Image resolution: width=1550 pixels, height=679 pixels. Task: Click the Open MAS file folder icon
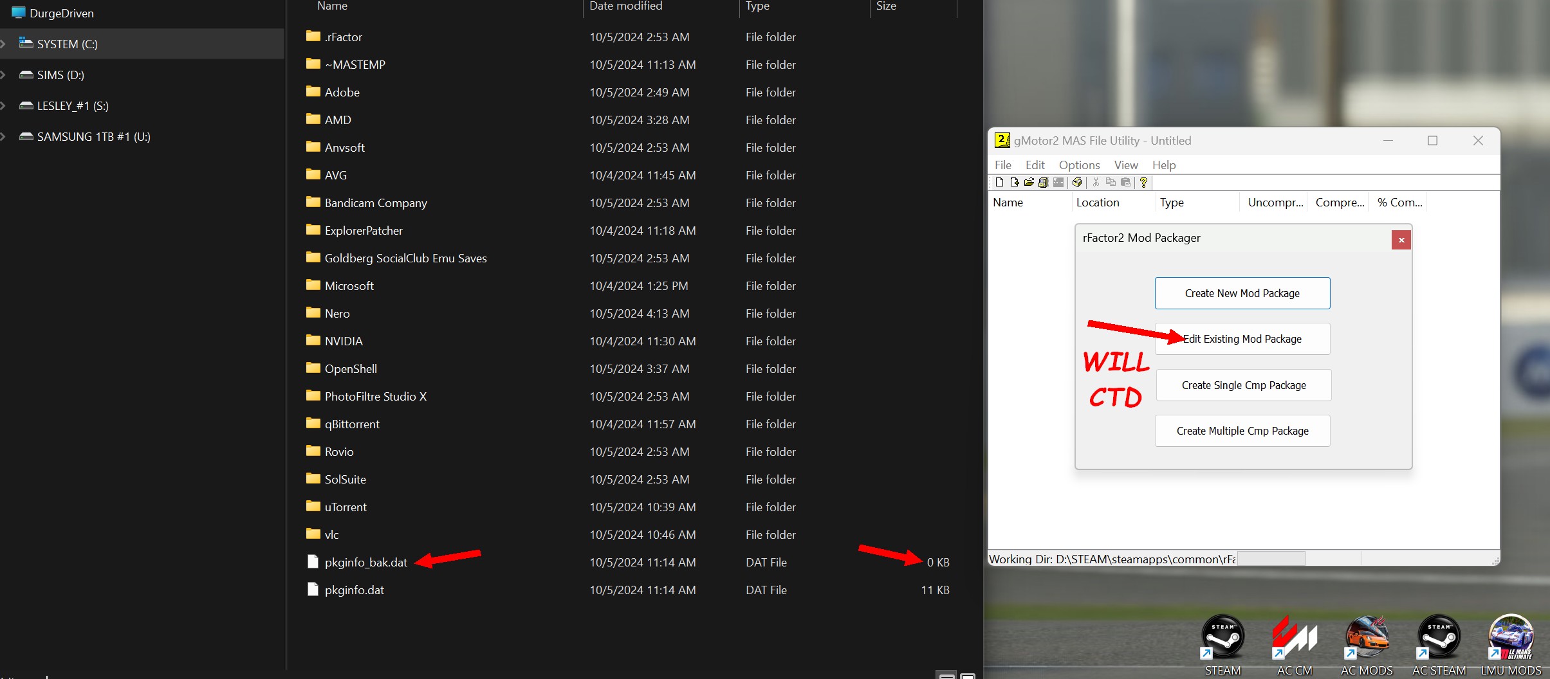point(1029,183)
